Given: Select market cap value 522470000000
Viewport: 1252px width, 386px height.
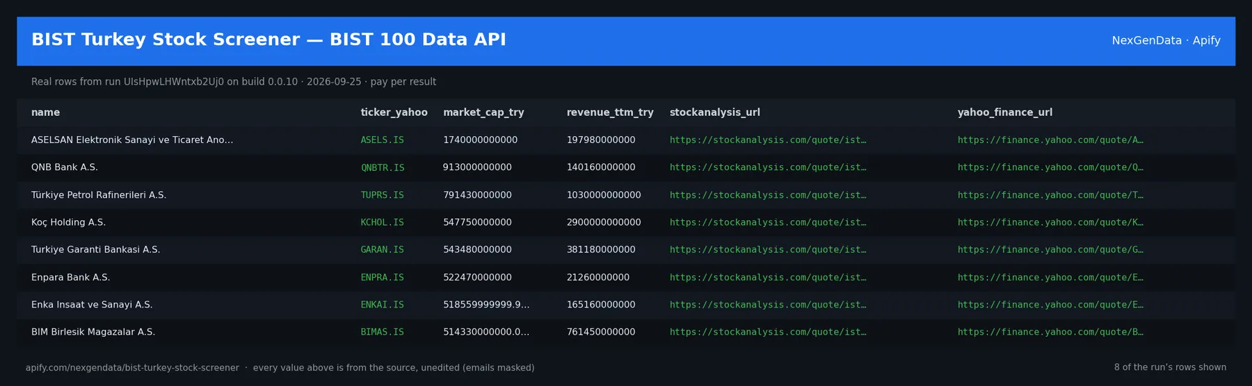Looking at the screenshot, I should click(x=477, y=277).
